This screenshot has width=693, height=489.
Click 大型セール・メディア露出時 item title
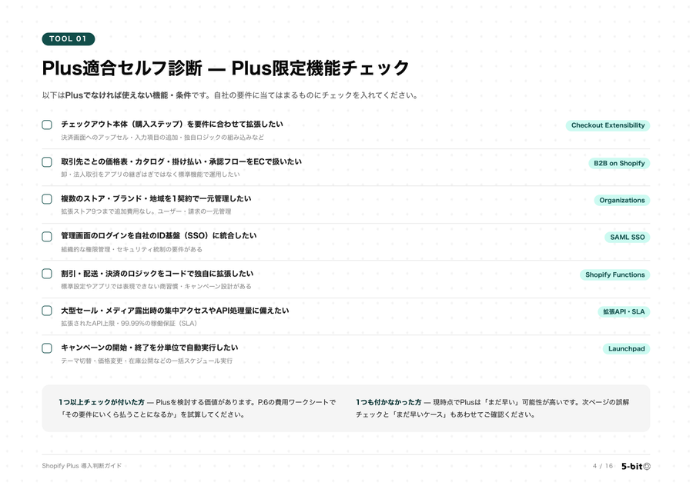(x=175, y=311)
